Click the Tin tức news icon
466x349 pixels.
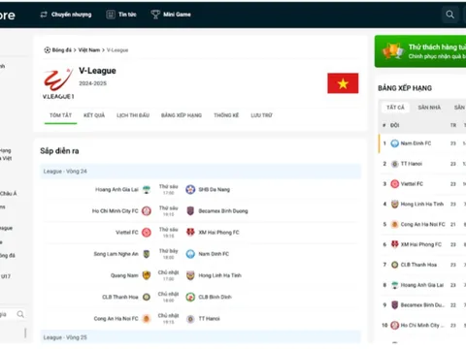(x=111, y=15)
